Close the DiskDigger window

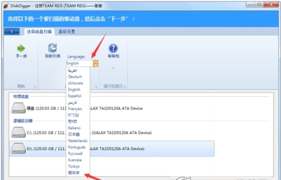point(271,4)
